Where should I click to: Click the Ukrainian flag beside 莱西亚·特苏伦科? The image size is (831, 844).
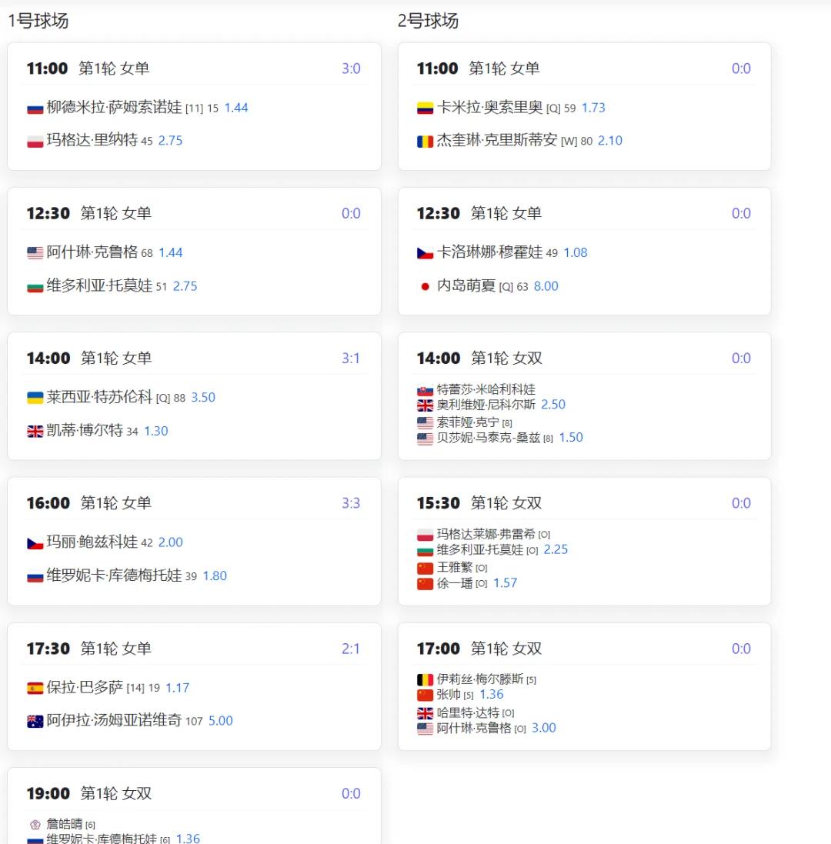point(35,398)
